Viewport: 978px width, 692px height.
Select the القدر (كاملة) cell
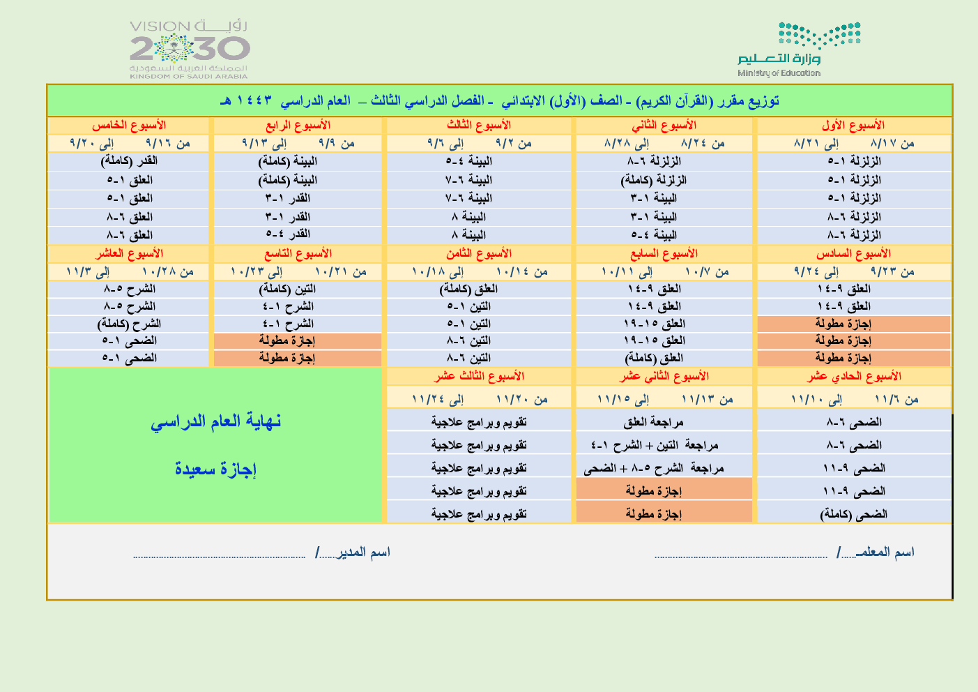129,161
